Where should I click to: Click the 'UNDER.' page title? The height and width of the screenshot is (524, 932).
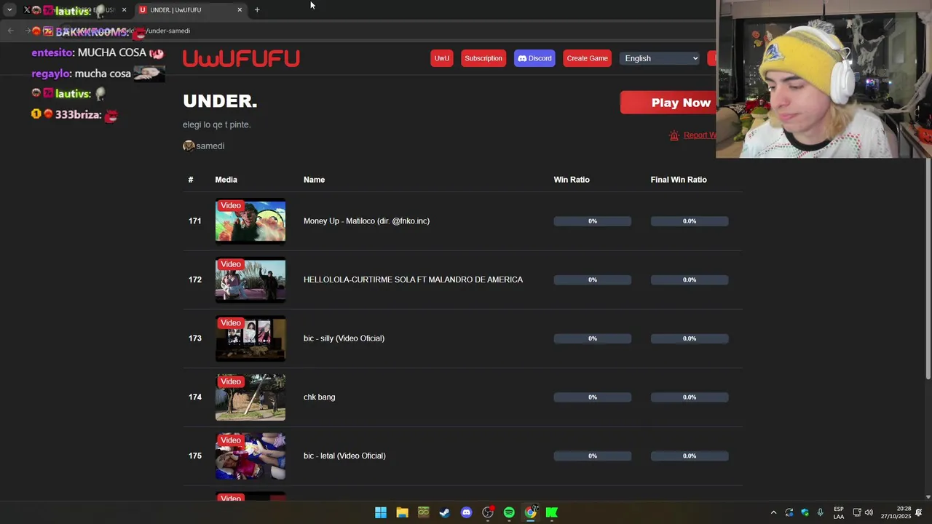[220, 101]
